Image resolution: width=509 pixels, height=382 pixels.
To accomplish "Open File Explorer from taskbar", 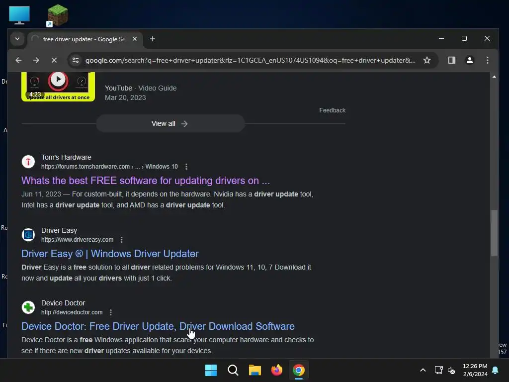I will coord(255,370).
